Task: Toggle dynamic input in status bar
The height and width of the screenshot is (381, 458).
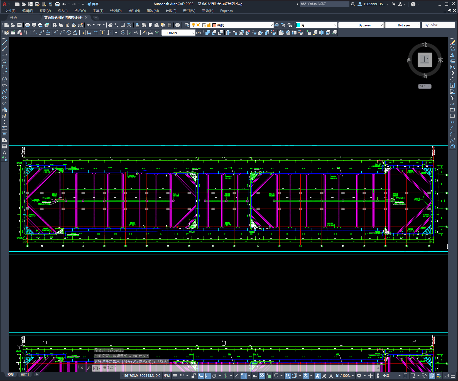Action: [x=201, y=376]
